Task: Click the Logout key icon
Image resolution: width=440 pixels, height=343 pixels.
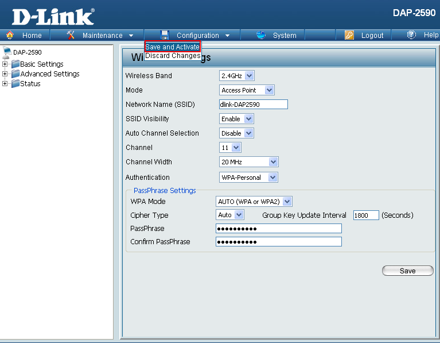Action: click(349, 35)
